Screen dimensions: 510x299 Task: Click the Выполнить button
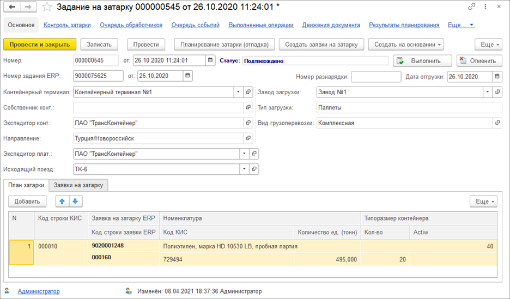[x=422, y=61]
